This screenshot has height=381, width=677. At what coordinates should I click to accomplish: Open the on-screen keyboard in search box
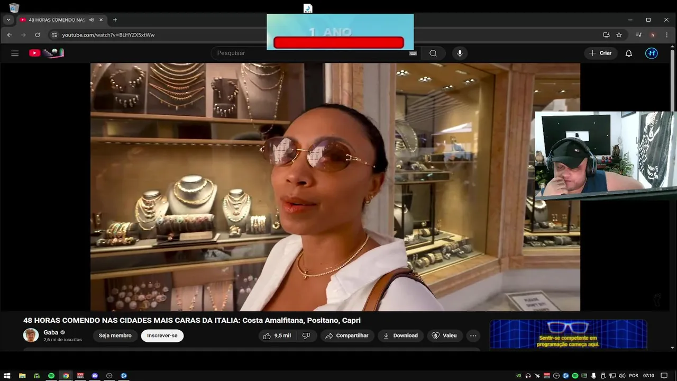(x=413, y=53)
